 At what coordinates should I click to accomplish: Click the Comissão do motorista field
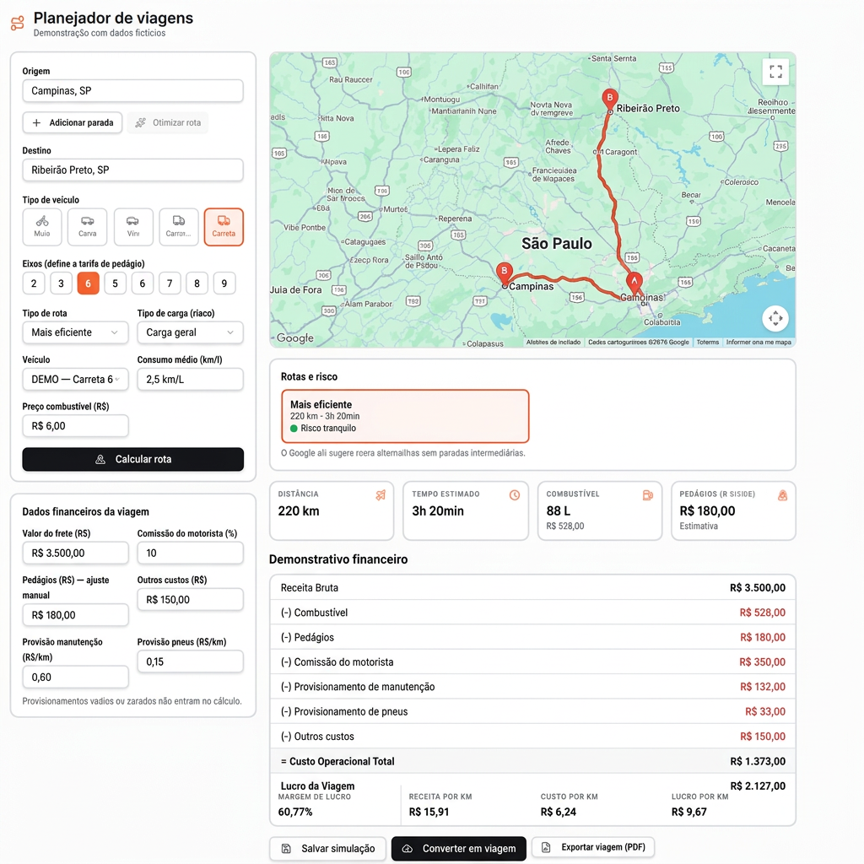tap(190, 553)
